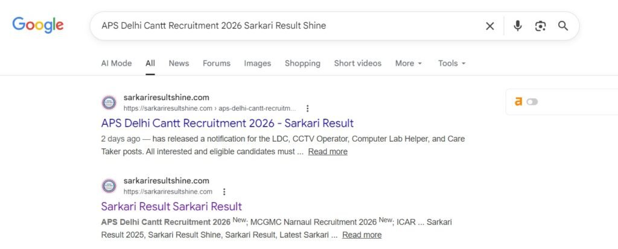Clear the search query with X icon
The height and width of the screenshot is (249, 618).
(x=490, y=26)
